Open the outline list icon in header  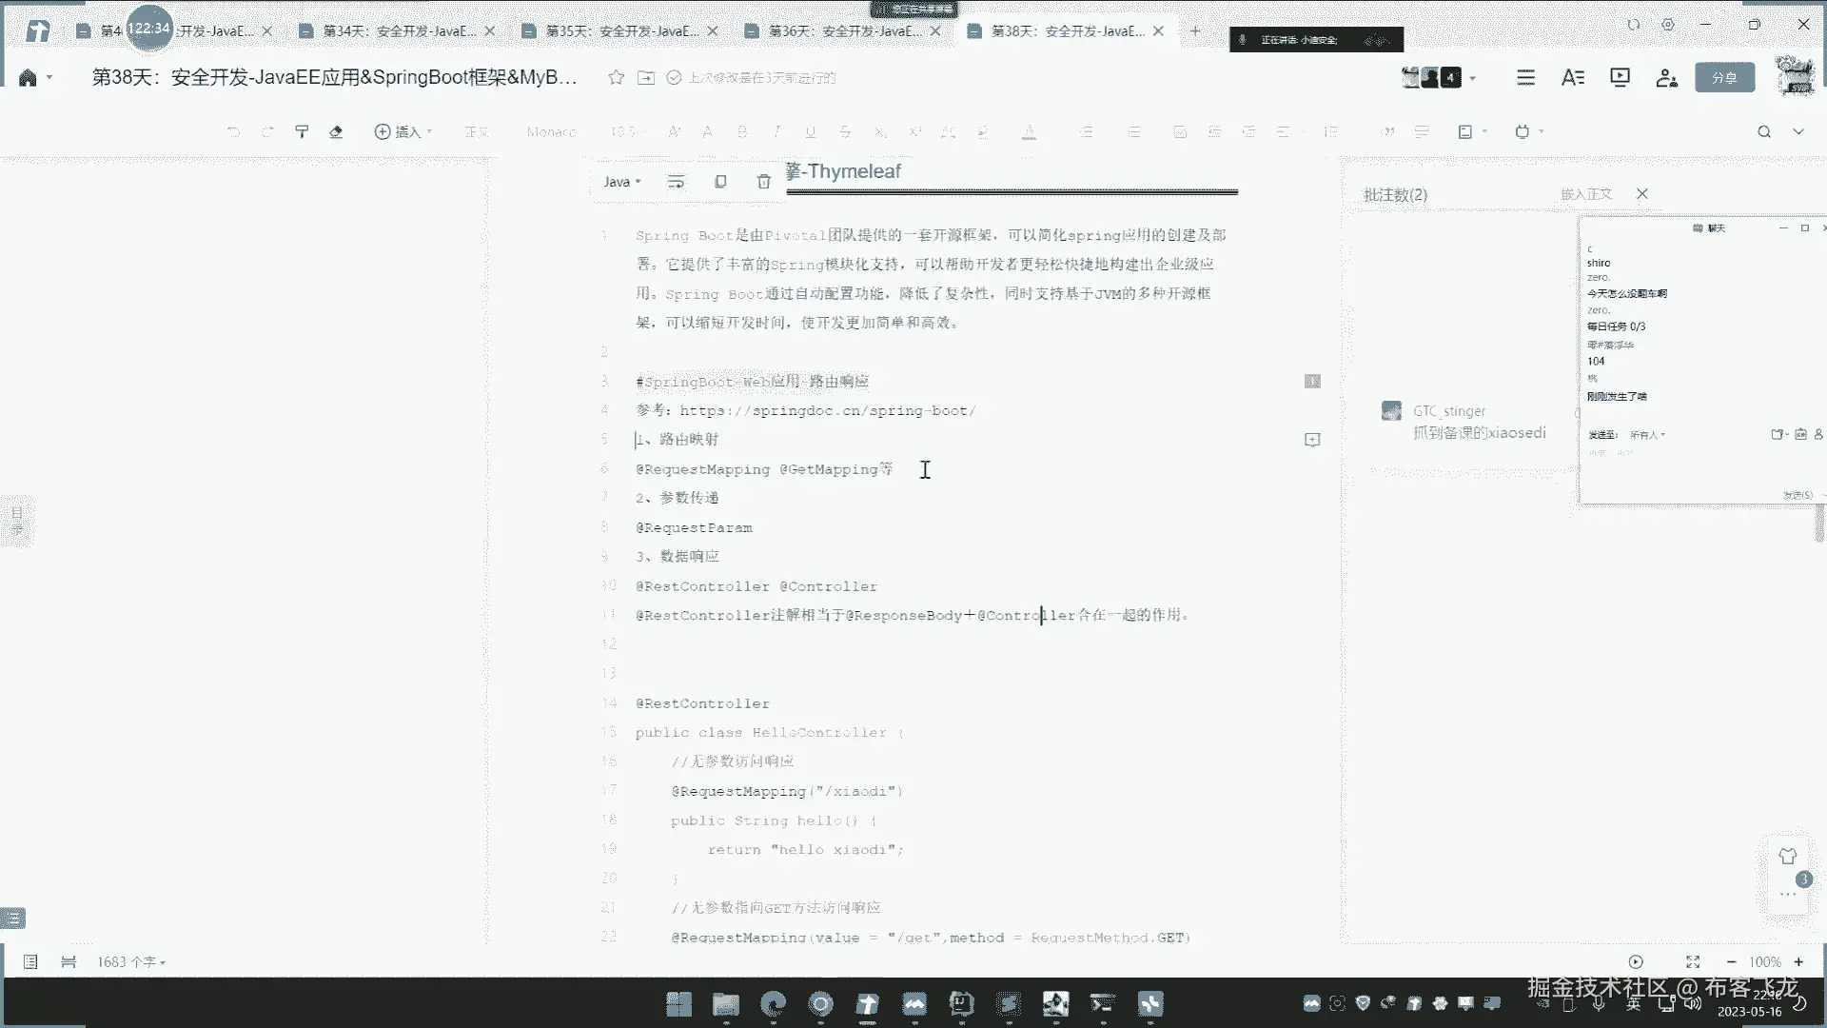coord(1525,78)
